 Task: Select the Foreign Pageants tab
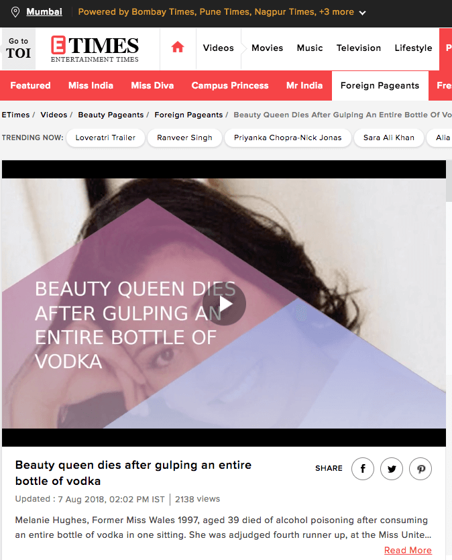(380, 85)
